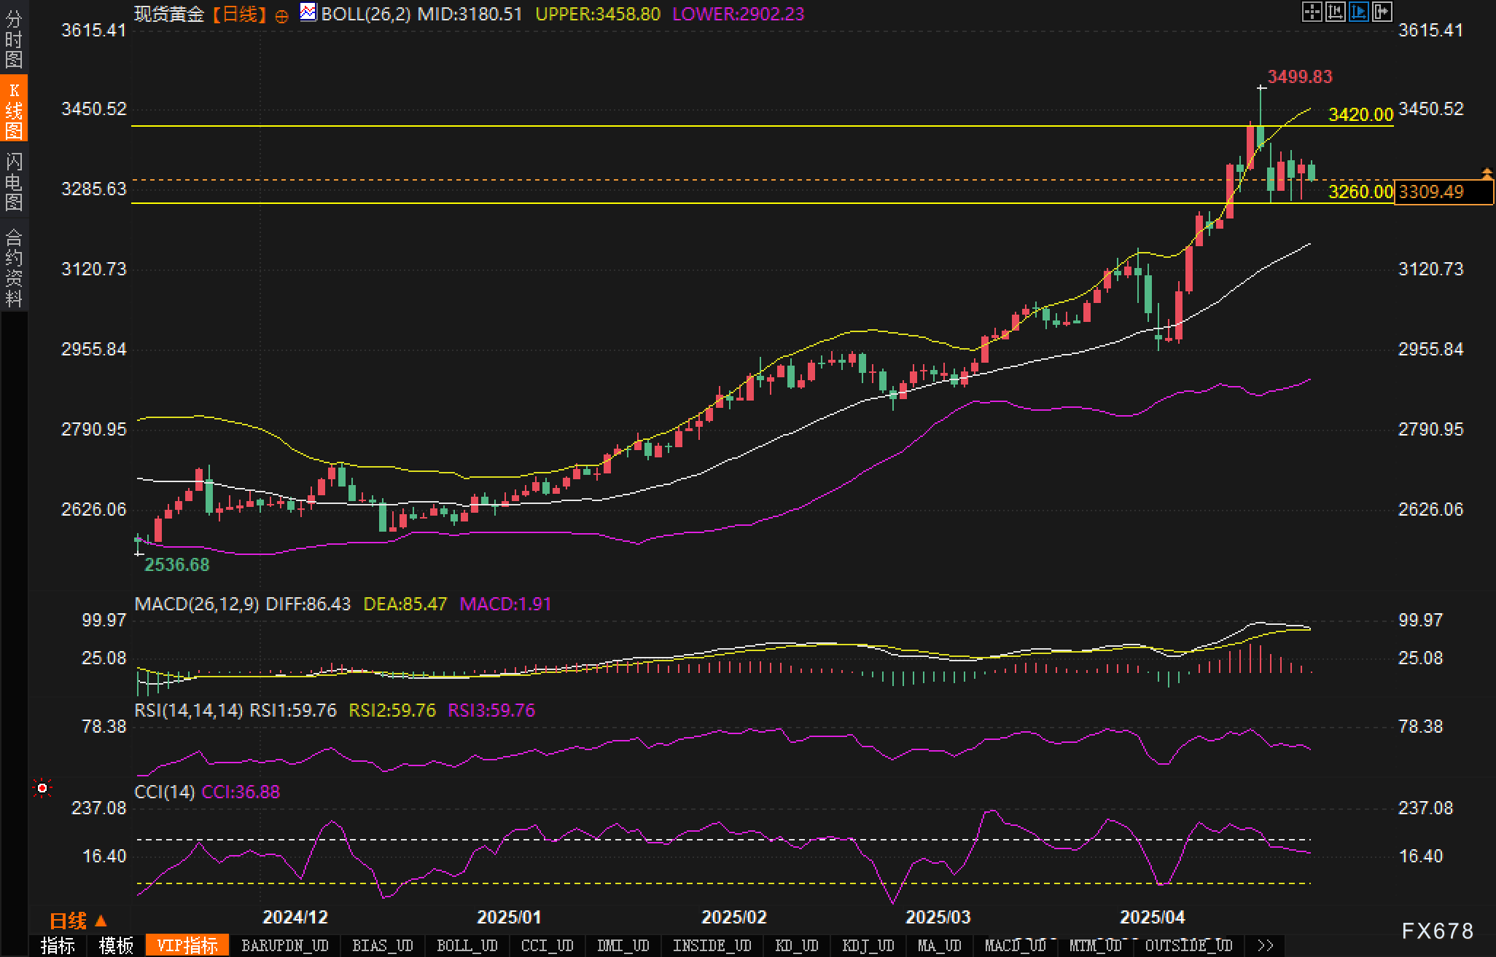Image resolution: width=1496 pixels, height=957 pixels.
Task: Click the orange alert icon above 3309.49
Action: click(1487, 173)
